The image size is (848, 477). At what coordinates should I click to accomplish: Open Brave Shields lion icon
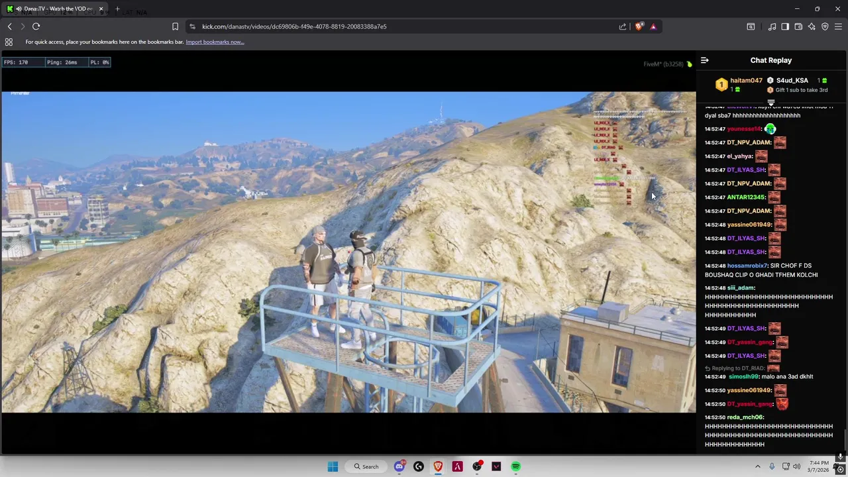[x=639, y=26]
